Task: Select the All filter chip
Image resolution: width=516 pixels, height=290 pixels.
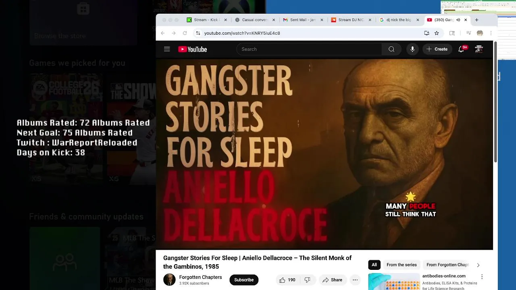Action: [374, 265]
